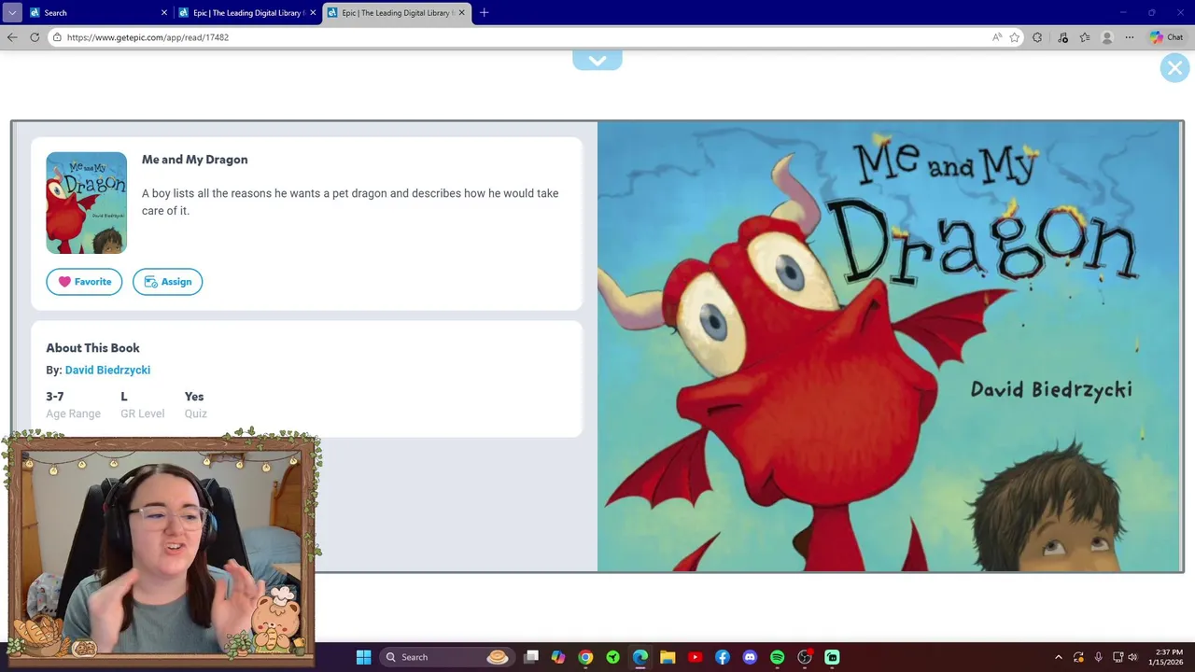Open Spotify from the taskbar
The height and width of the screenshot is (672, 1195).
click(x=777, y=657)
